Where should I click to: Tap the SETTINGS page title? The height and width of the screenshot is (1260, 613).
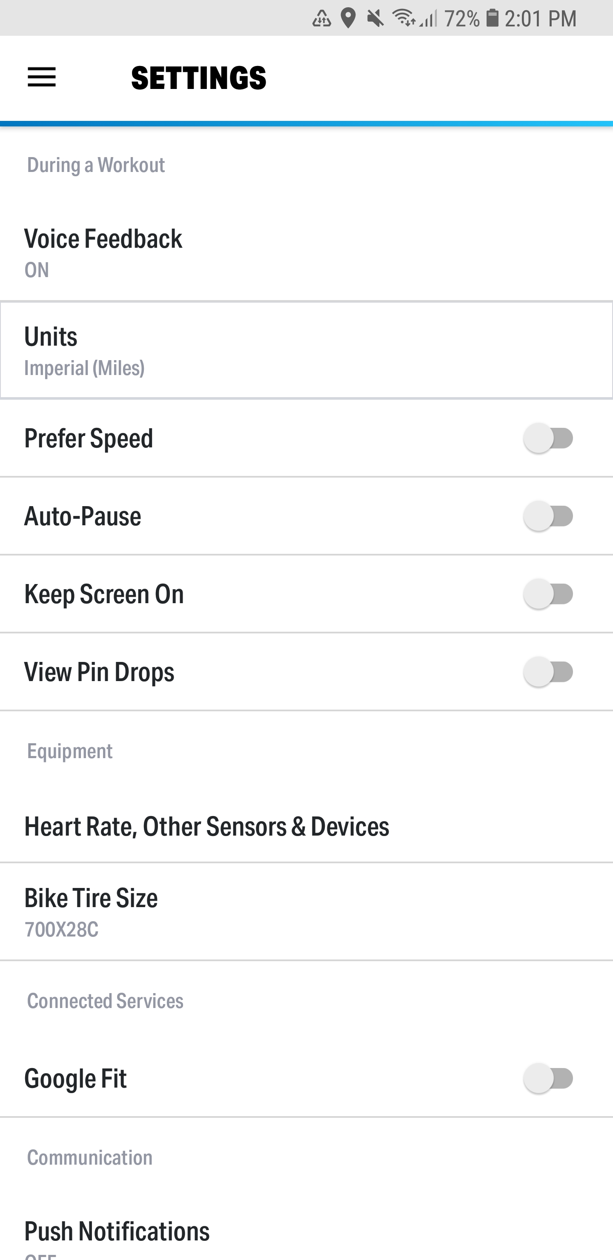pyautogui.click(x=199, y=78)
